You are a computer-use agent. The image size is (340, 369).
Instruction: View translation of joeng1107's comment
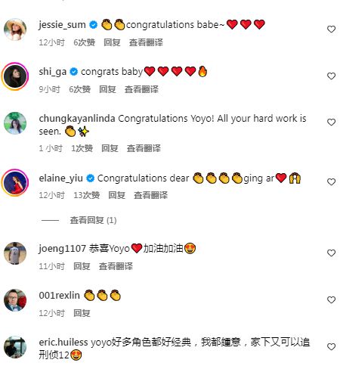(x=116, y=266)
